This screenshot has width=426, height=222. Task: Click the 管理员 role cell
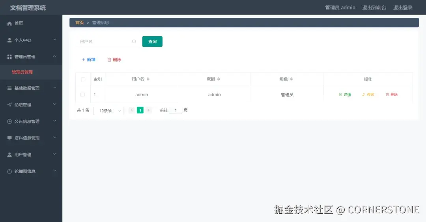pos(287,95)
